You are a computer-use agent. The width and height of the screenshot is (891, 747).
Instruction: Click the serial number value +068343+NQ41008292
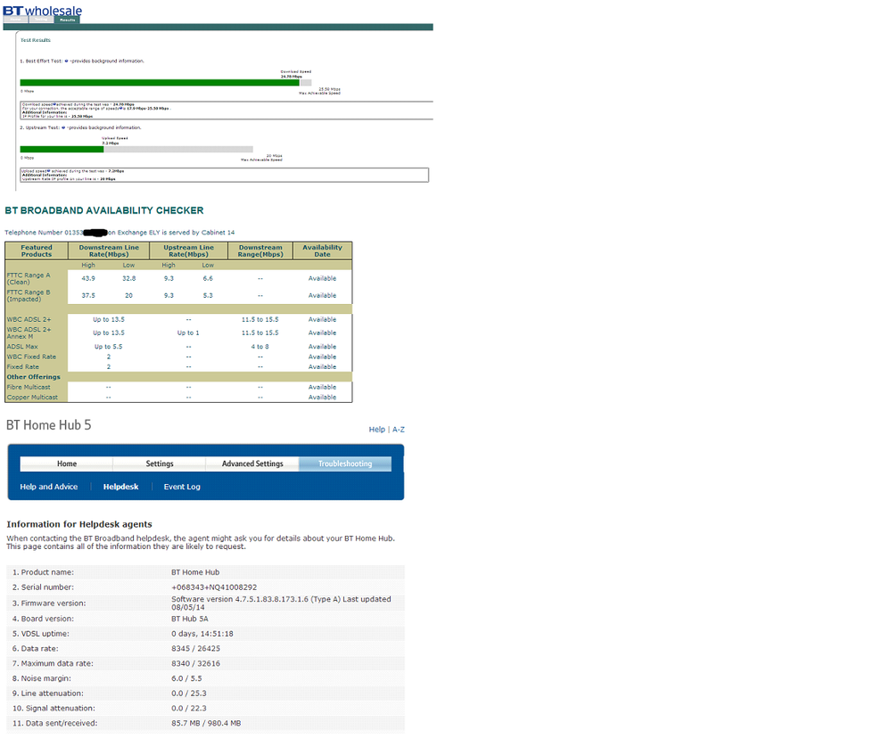(x=214, y=587)
